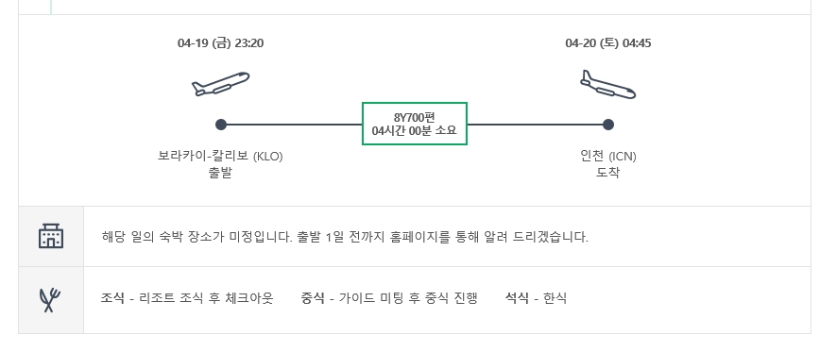Click 인천 (ICN) airport label

[x=608, y=156]
